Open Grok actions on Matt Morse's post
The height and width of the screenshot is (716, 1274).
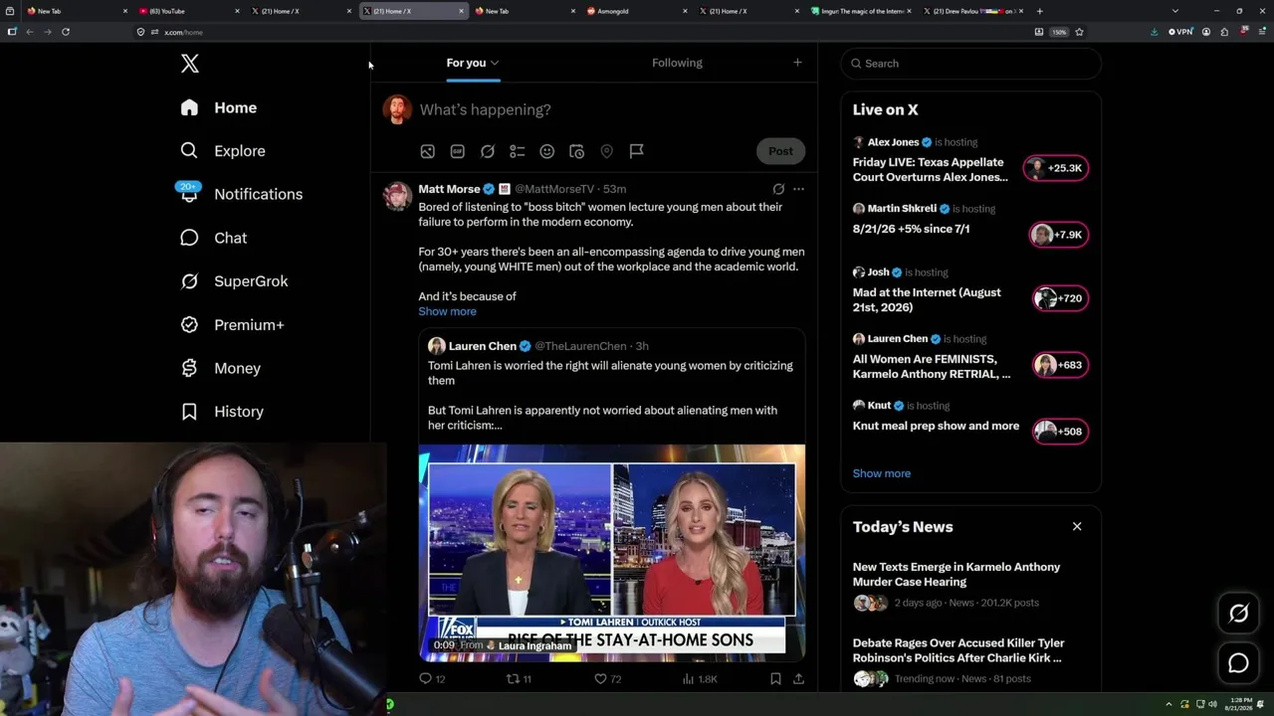(778, 189)
